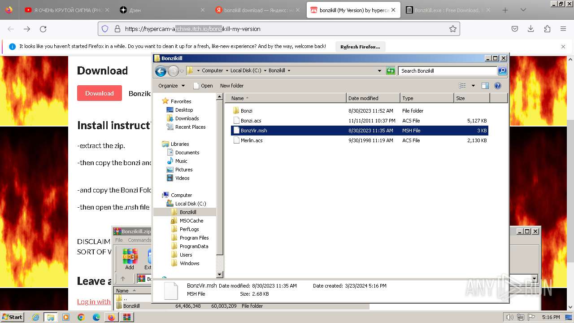Screen dimensions: 574x323
Task: Go back in Explorer navigation
Action: (161, 71)
